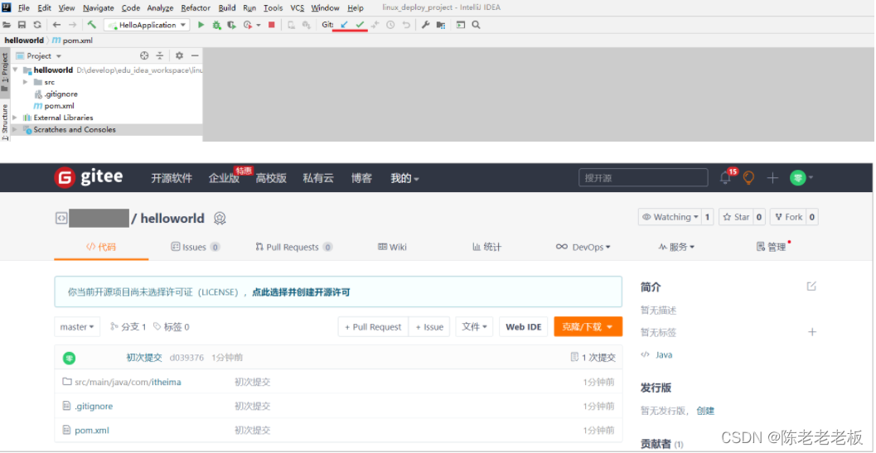The height and width of the screenshot is (453, 876).
Task: Open the Navigate menu
Action: [99, 7]
